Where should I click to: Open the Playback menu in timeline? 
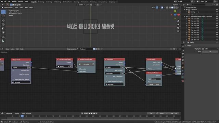point(10,113)
